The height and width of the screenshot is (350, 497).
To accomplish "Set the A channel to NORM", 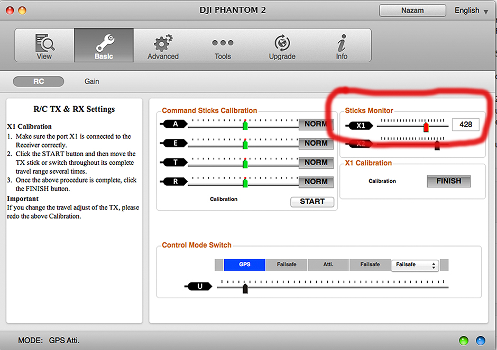I will click(x=316, y=124).
